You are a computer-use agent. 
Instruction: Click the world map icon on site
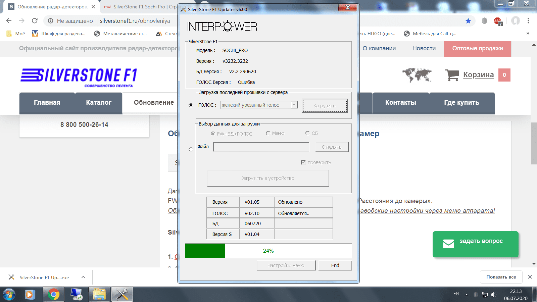(417, 75)
